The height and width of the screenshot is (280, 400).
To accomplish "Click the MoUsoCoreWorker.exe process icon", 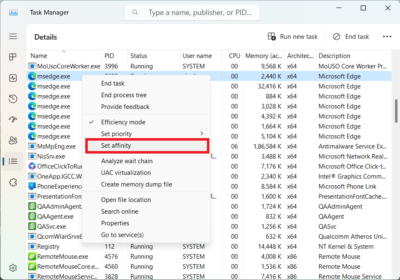I will point(32,66).
